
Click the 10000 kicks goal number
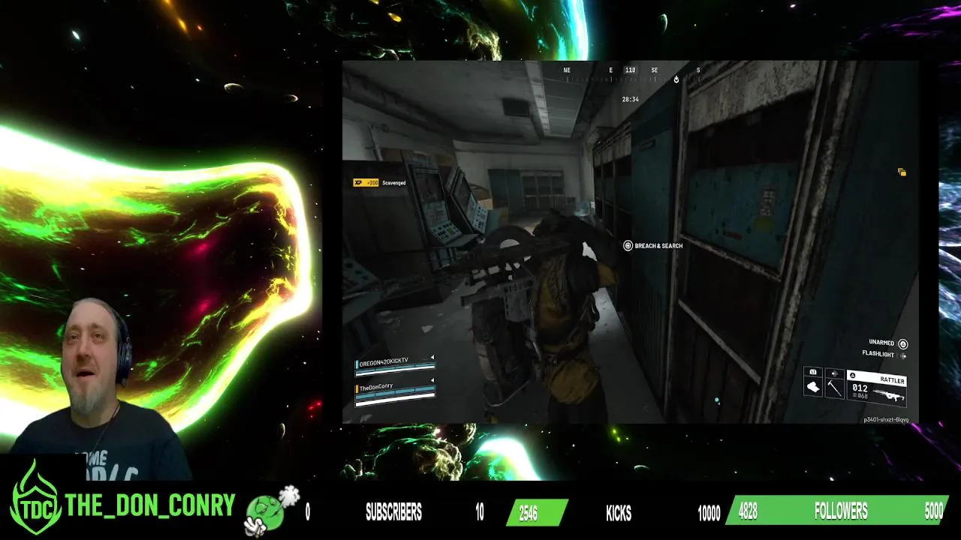point(709,513)
